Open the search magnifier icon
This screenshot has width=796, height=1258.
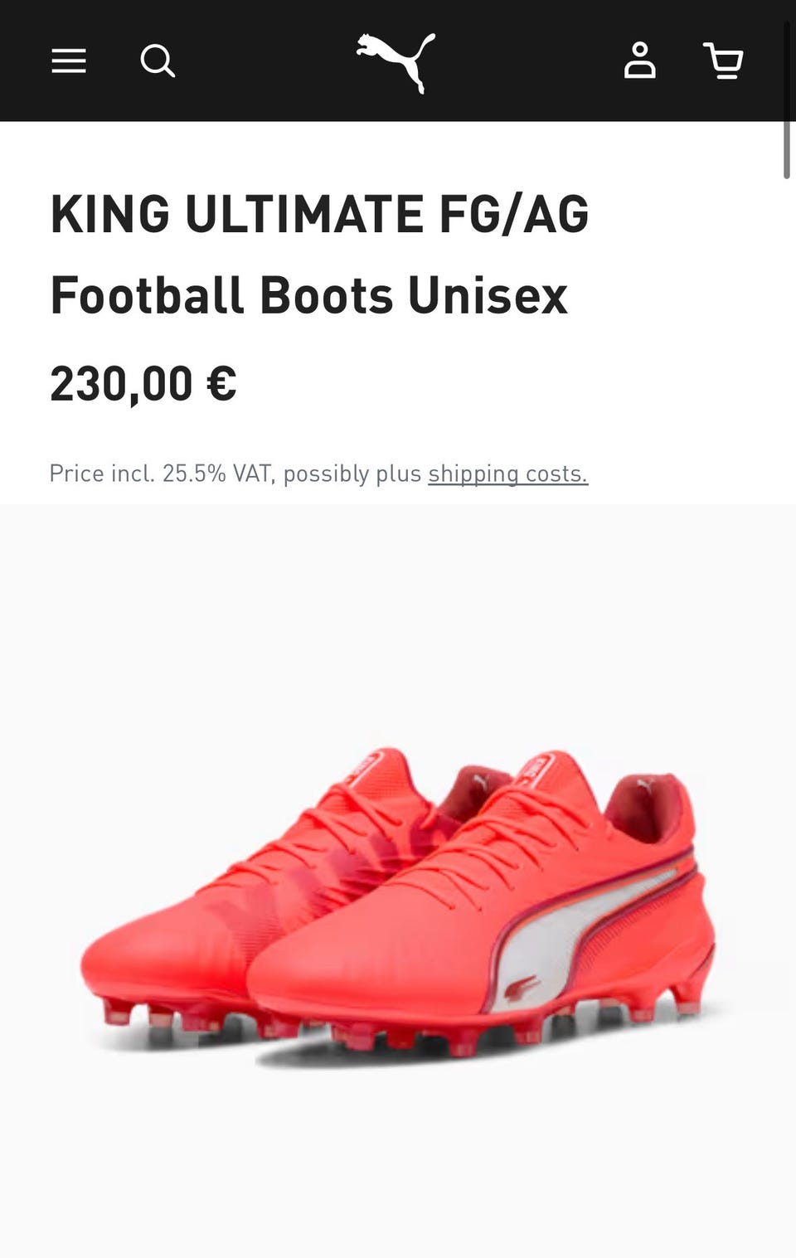pyautogui.click(x=157, y=61)
